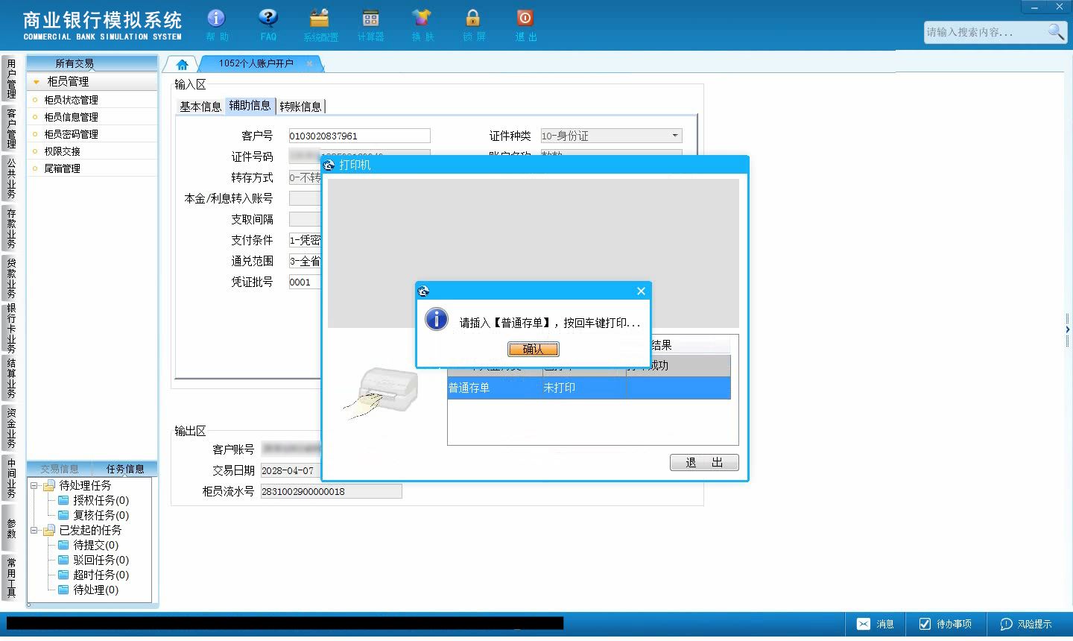Click the printer illustration image
1073x641 pixels.
coord(382,392)
